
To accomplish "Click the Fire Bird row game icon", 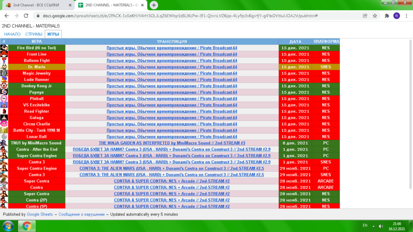I will (4, 48).
